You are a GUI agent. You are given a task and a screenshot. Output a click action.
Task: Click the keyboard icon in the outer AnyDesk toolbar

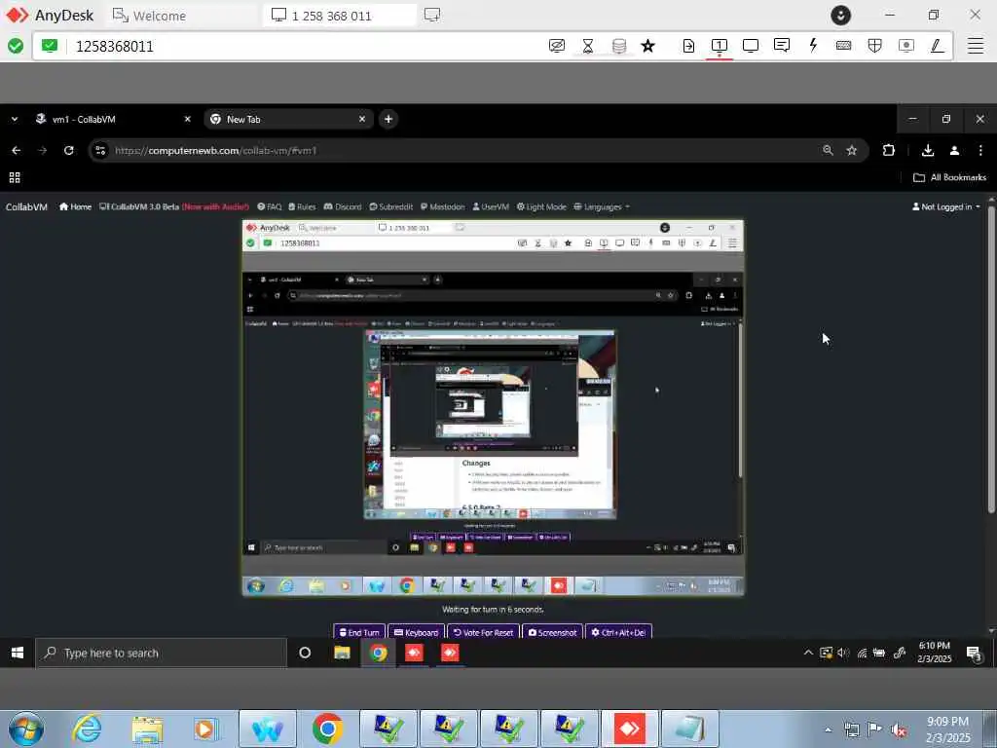(x=844, y=46)
